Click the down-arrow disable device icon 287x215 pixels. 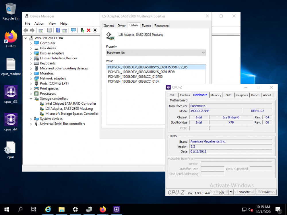click(x=95, y=30)
